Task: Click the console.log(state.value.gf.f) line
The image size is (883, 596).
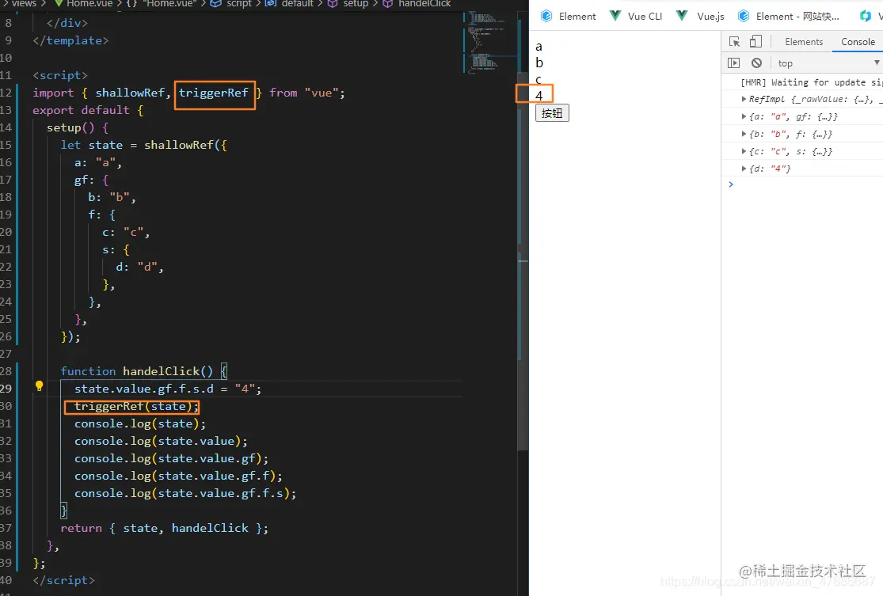Action: (178, 476)
